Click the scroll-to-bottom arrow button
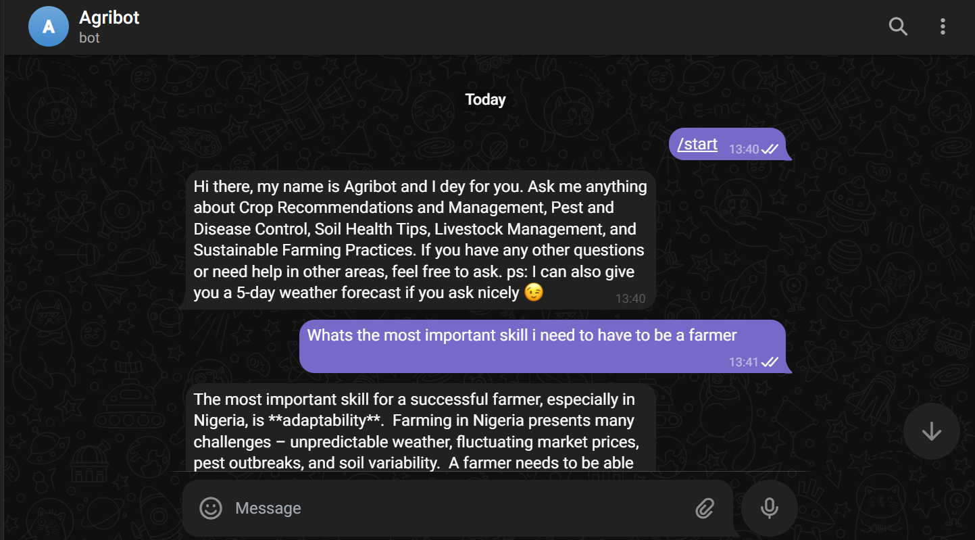 pos(931,431)
